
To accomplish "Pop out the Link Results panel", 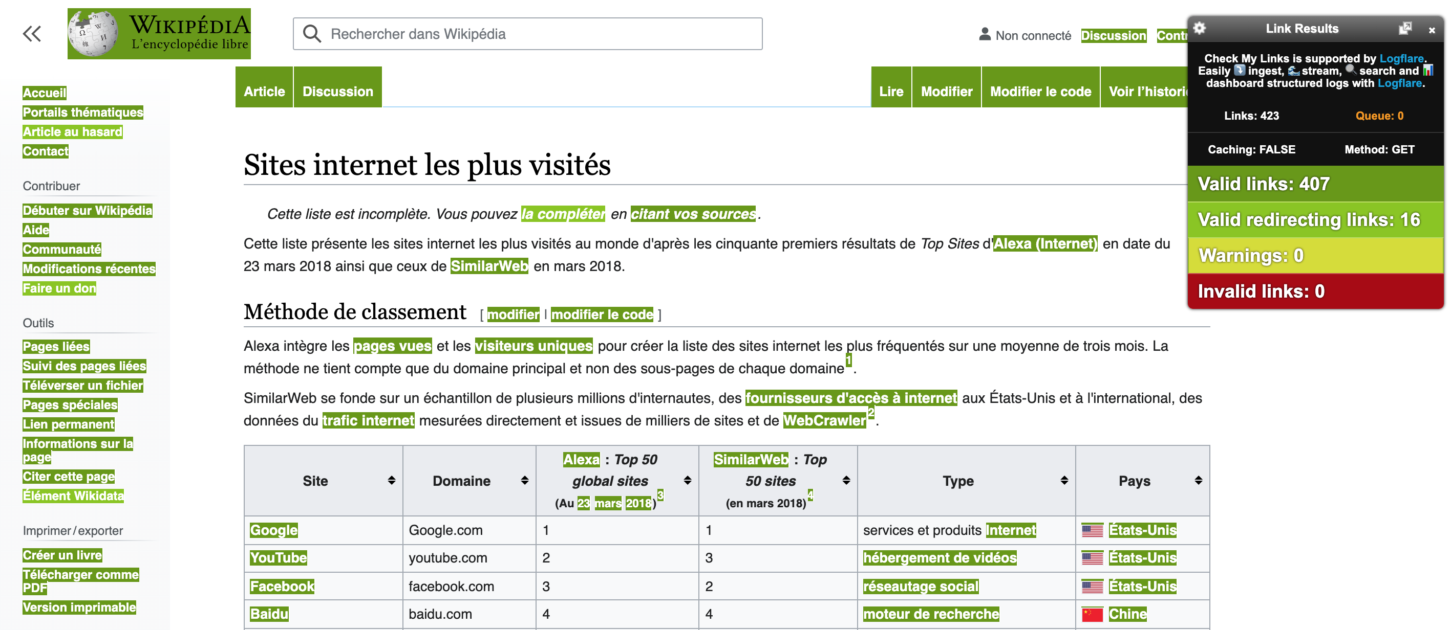I will click(x=1405, y=28).
